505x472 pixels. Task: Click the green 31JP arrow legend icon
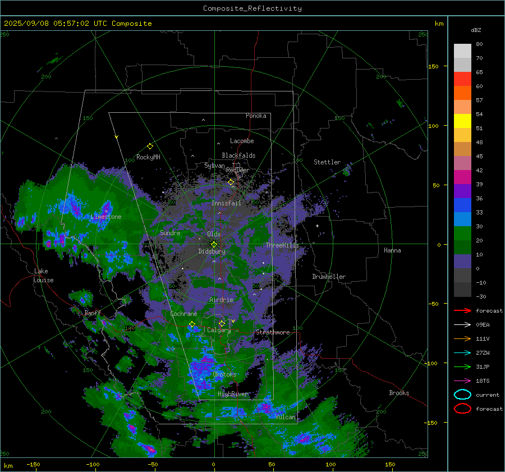pos(462,366)
